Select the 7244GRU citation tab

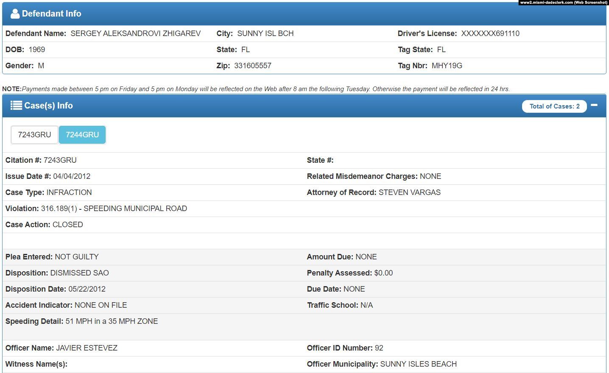coord(82,135)
